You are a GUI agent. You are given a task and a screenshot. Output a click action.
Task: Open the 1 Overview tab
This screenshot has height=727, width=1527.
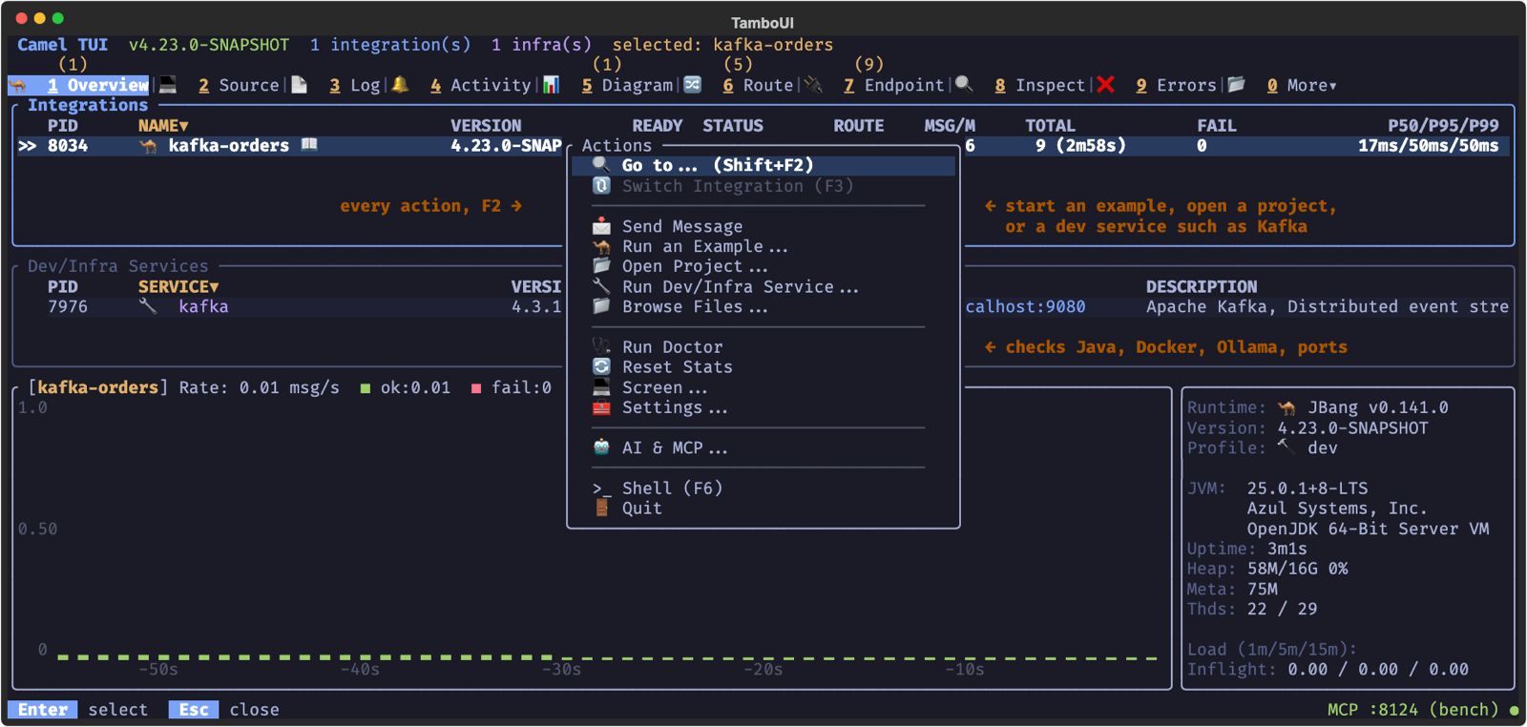click(97, 85)
